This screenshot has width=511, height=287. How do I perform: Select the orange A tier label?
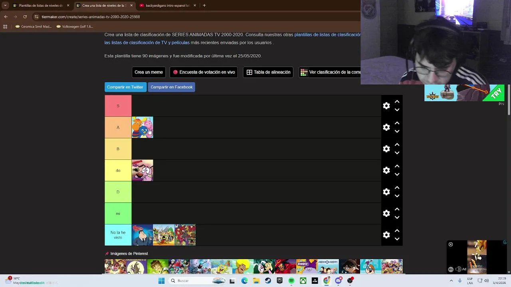pos(118,127)
